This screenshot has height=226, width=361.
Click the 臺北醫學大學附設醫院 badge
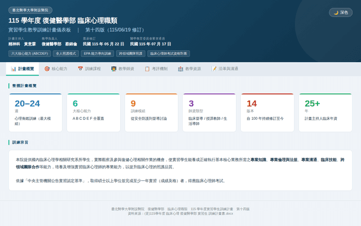[x=30, y=10]
